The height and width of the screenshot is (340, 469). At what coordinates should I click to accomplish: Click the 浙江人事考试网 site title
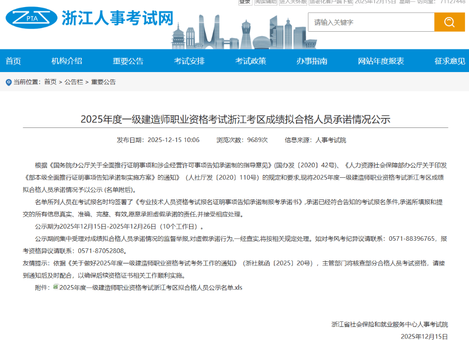click(118, 18)
